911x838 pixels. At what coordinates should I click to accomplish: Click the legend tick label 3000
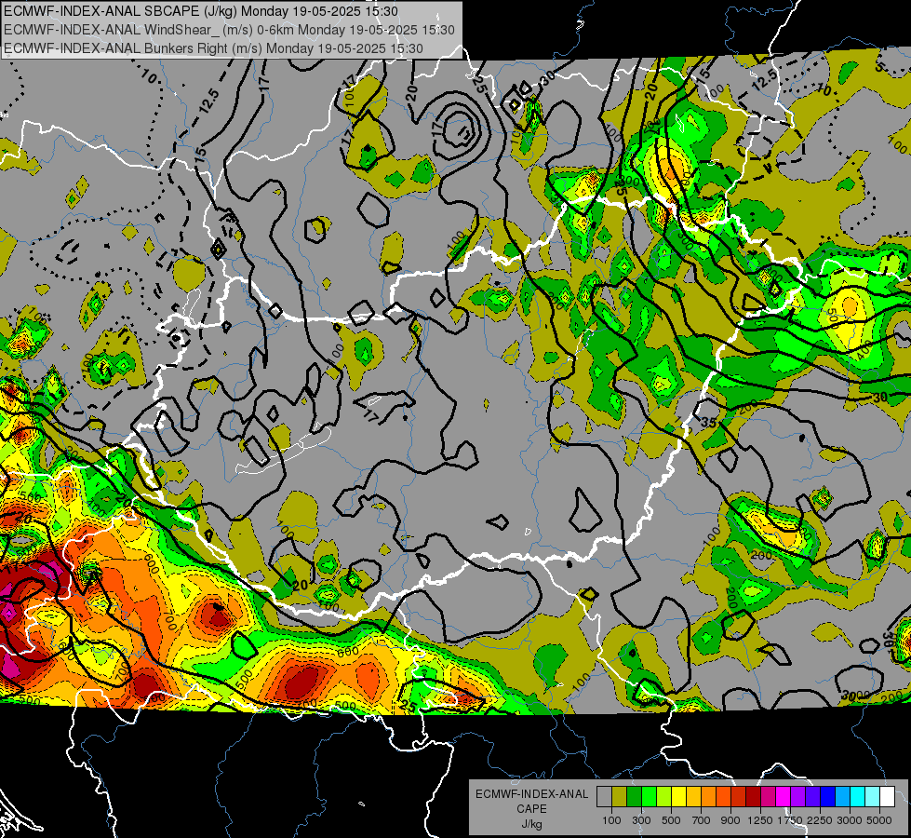(x=850, y=820)
